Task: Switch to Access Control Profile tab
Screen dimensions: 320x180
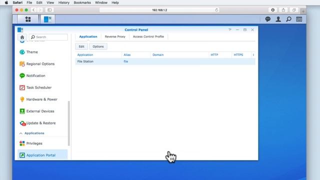Action: tap(148, 36)
